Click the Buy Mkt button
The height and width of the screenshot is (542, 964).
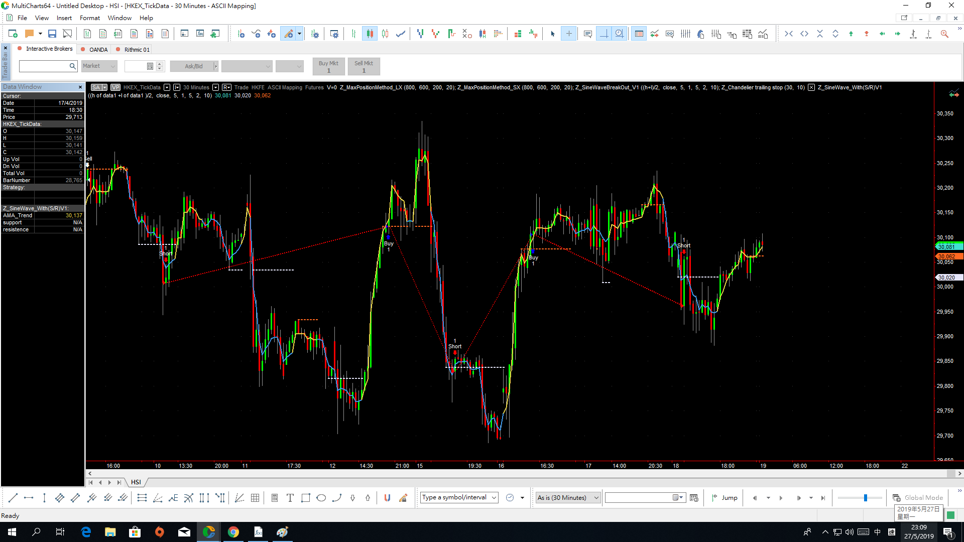coord(328,66)
